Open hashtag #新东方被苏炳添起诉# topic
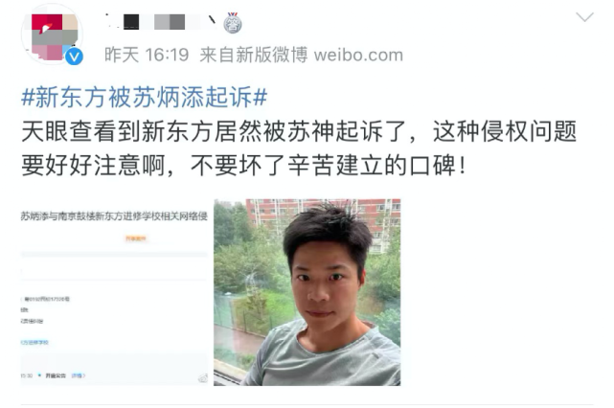The width and height of the screenshot is (614, 408). tap(145, 97)
